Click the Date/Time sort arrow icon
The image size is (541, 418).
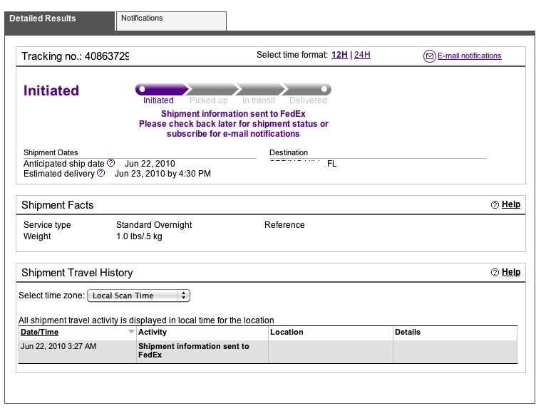coord(131,332)
